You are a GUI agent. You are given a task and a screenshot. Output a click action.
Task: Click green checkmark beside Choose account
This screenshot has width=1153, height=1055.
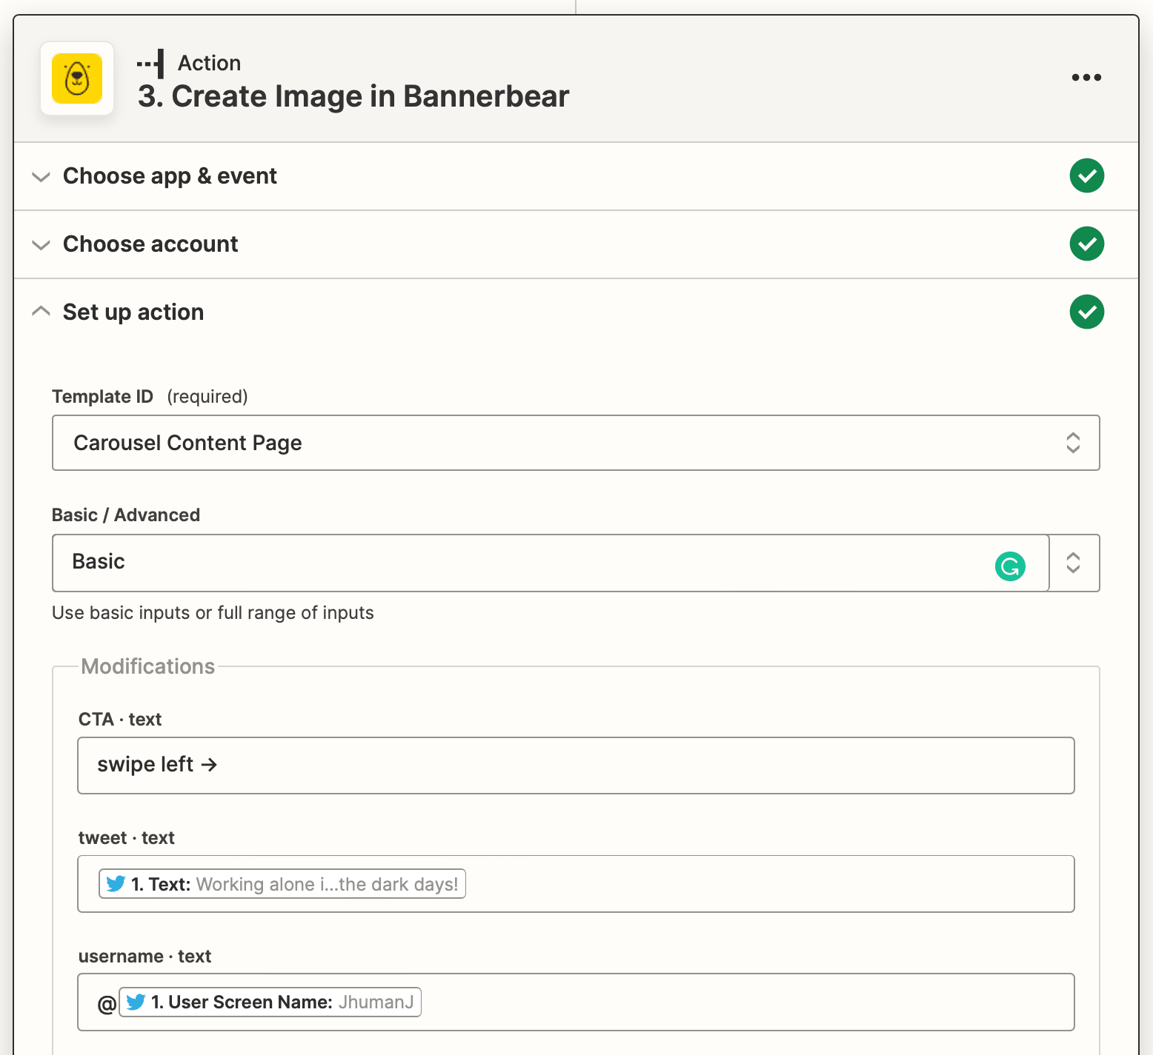tap(1086, 244)
